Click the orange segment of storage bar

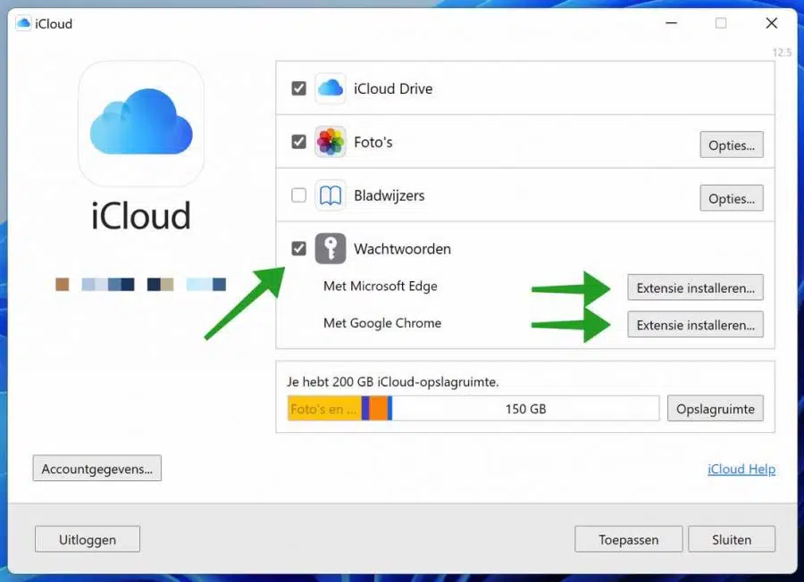pos(379,408)
